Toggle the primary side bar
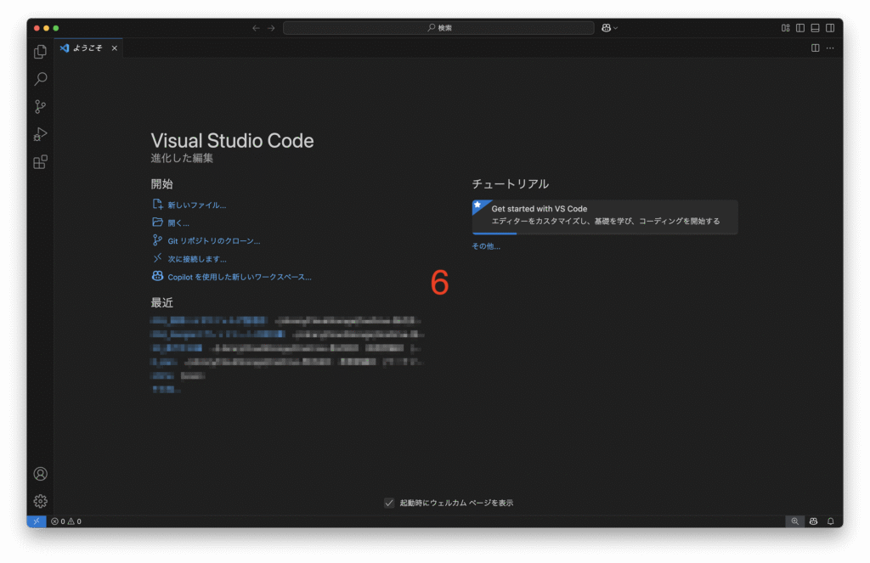This screenshot has height=563, width=870. 800,28
